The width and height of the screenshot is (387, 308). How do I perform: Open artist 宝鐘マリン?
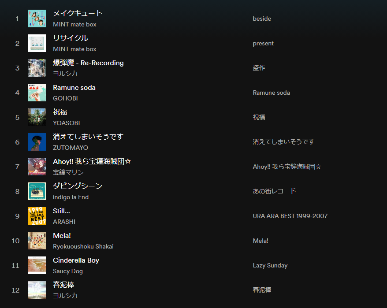68,172
